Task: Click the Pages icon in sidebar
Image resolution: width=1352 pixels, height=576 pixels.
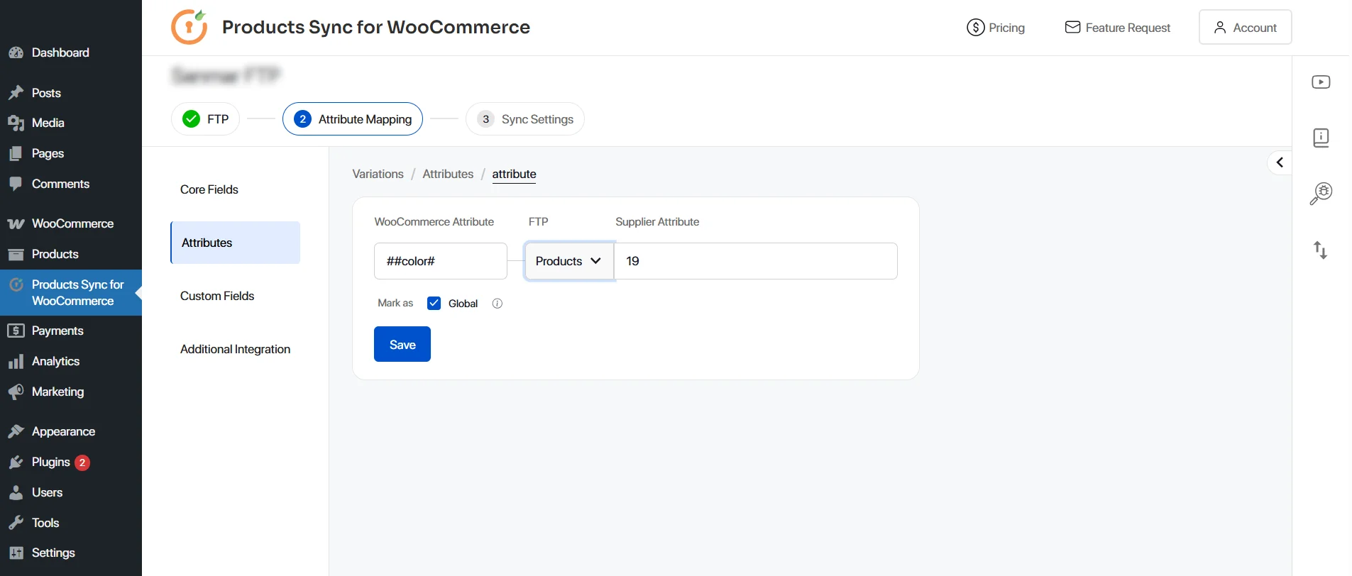Action: click(16, 153)
